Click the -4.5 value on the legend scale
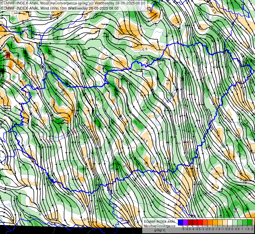Viewport: 255px width, 234px height. [x=188, y=229]
